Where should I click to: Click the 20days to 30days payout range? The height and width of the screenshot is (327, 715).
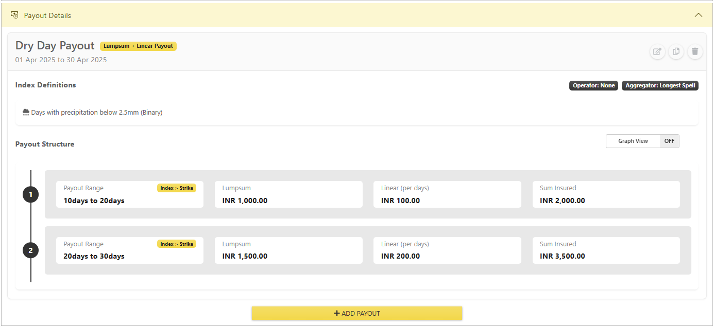click(x=94, y=256)
